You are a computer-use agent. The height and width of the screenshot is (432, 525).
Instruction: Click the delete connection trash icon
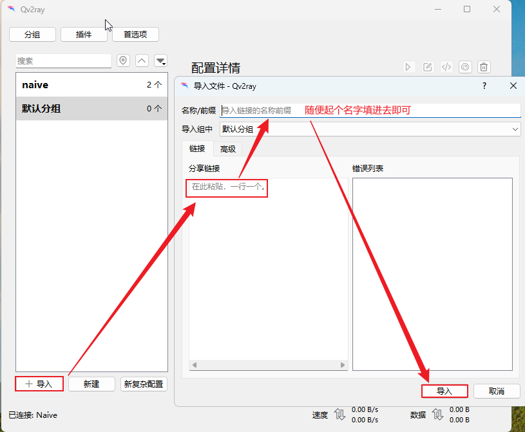click(484, 67)
